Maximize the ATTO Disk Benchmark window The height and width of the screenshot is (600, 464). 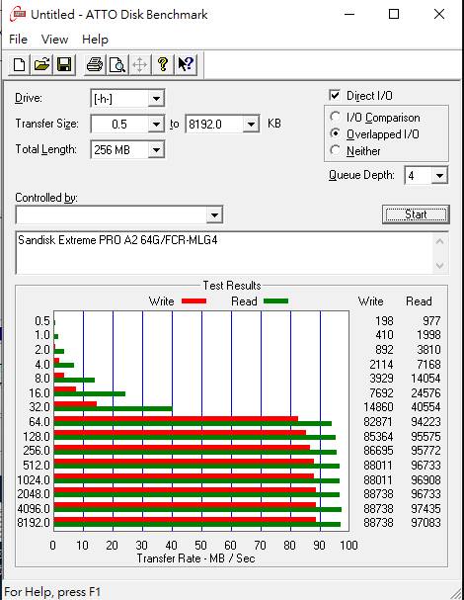(x=394, y=15)
